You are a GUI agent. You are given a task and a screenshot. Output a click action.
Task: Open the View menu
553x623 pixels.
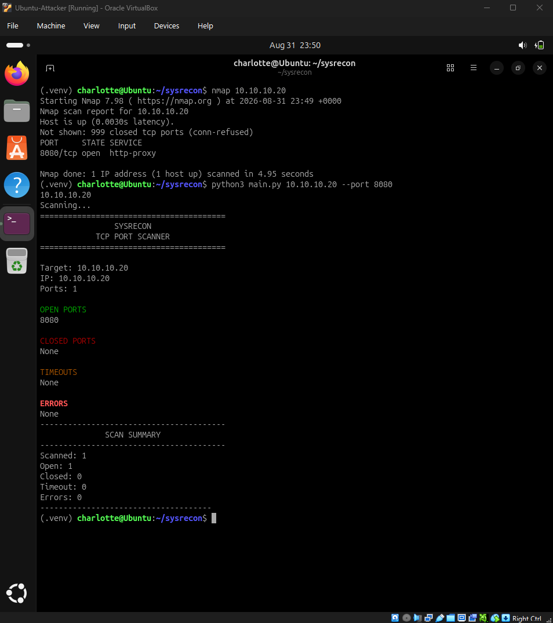point(92,26)
